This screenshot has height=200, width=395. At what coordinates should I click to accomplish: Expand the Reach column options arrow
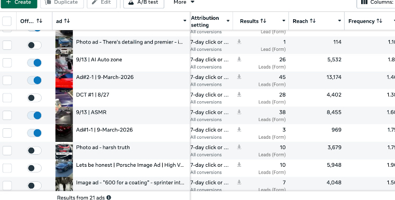point(339,21)
